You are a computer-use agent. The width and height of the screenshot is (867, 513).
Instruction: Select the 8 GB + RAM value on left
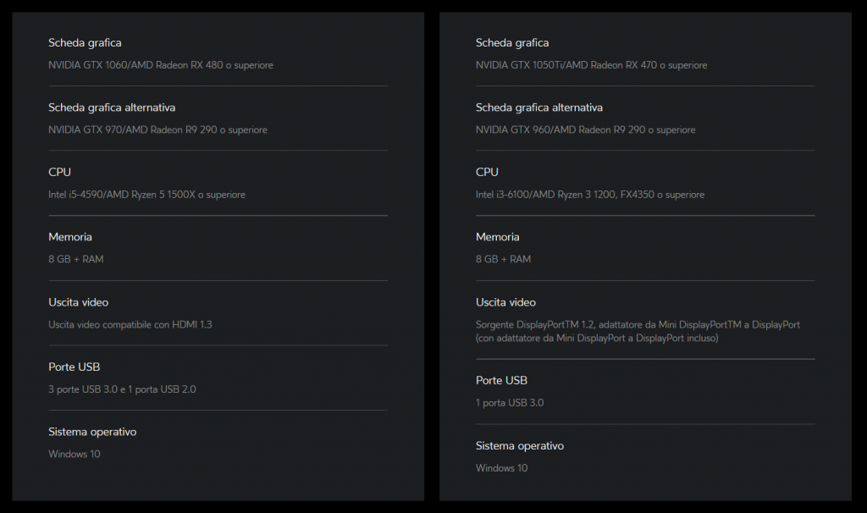point(77,259)
